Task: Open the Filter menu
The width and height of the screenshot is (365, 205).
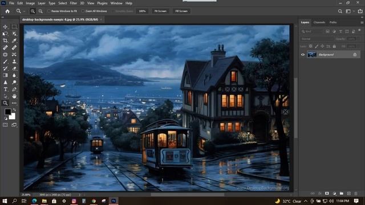Action: click(x=74, y=3)
